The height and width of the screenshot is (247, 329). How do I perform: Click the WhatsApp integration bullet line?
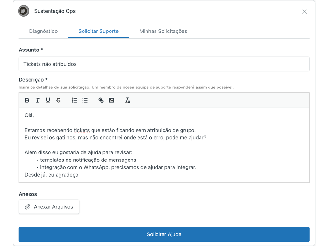click(118, 167)
